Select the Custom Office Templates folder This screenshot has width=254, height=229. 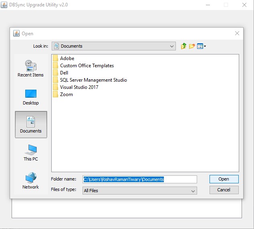(87, 66)
